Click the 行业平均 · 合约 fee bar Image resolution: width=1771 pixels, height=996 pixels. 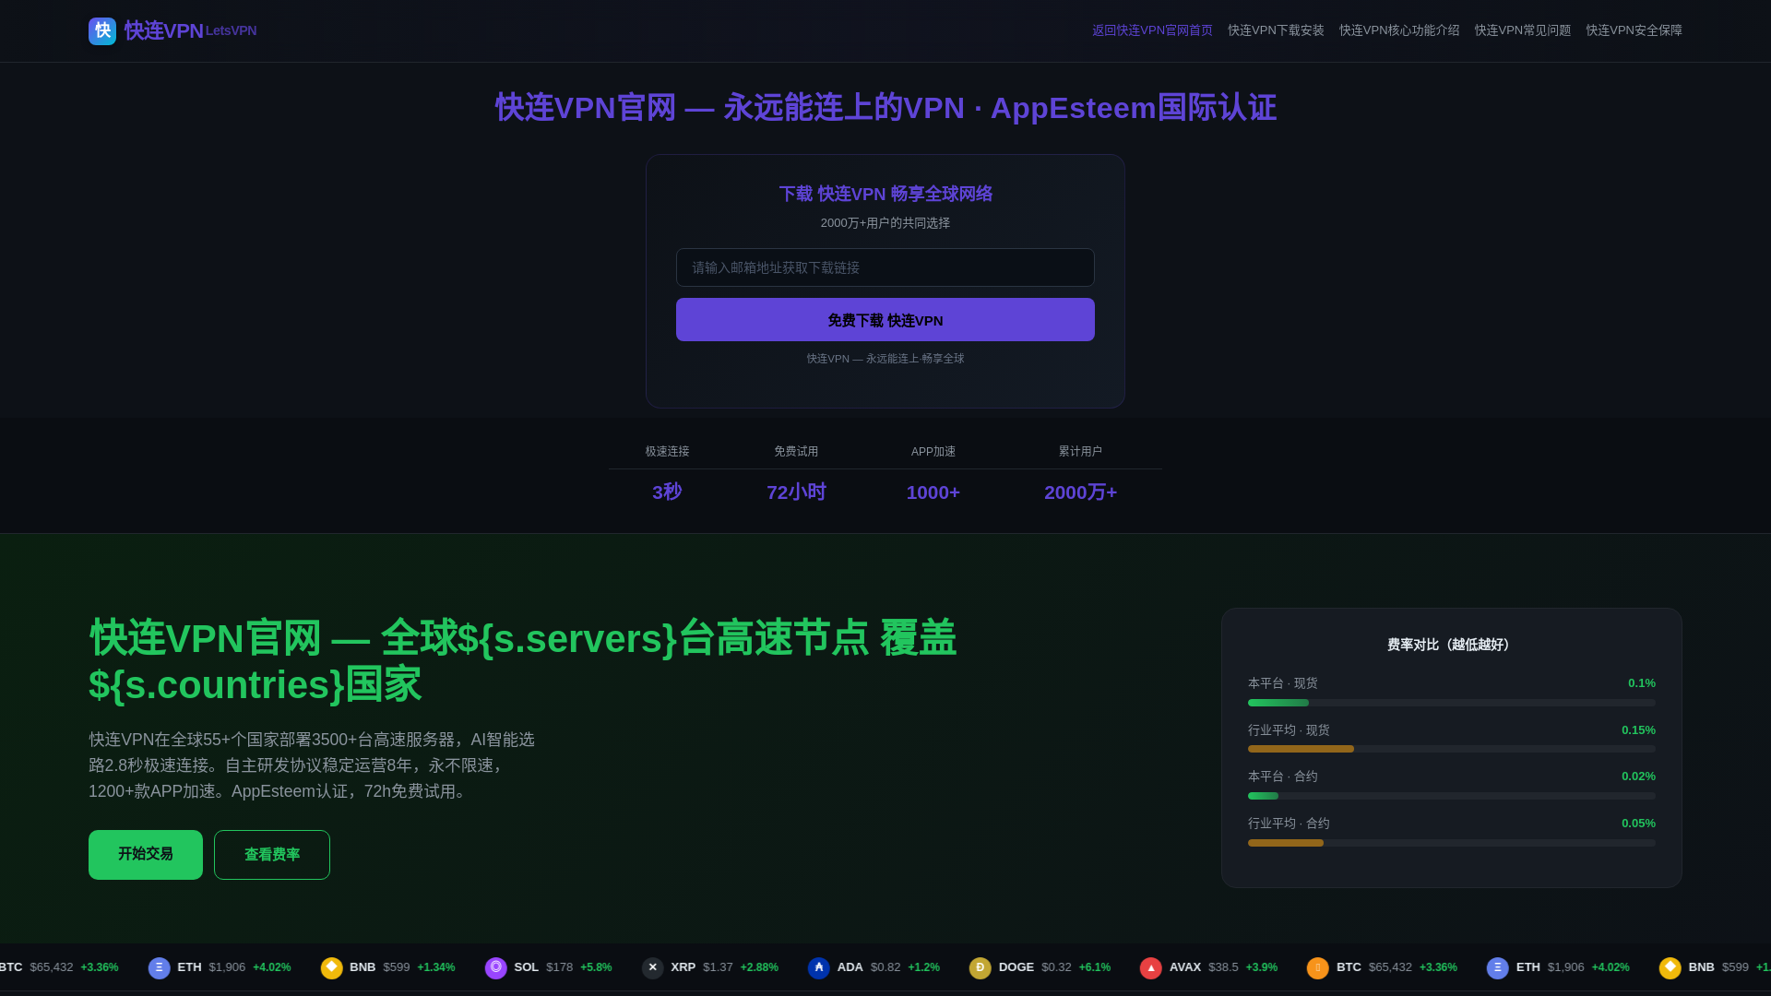1452,843
